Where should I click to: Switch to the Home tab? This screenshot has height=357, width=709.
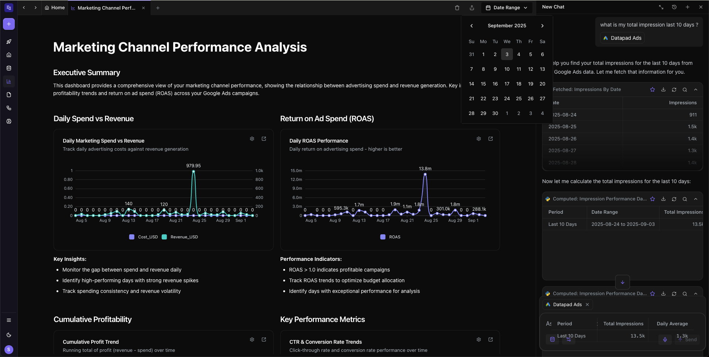coord(55,8)
